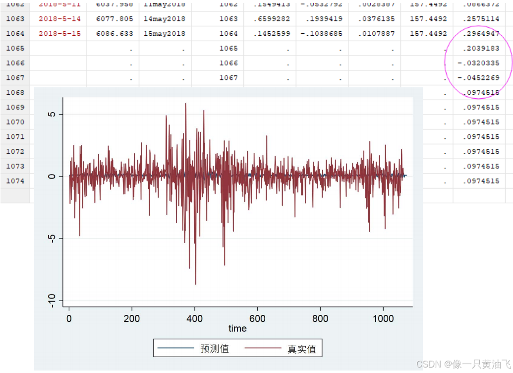Click the cell .2964947
The height and width of the screenshot is (373, 513).
(x=481, y=33)
